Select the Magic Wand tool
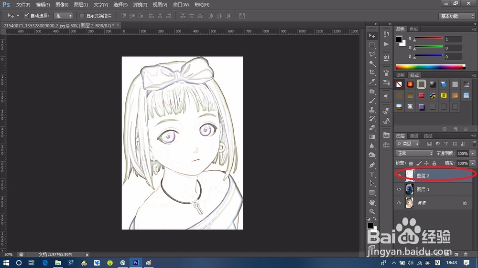The height and width of the screenshot is (268, 478). [372, 63]
